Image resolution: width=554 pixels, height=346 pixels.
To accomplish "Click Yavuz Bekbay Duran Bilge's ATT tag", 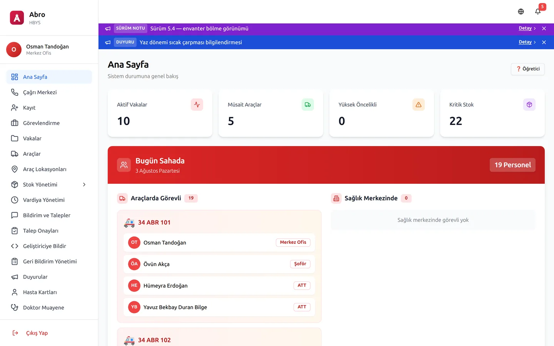I will point(302,307).
